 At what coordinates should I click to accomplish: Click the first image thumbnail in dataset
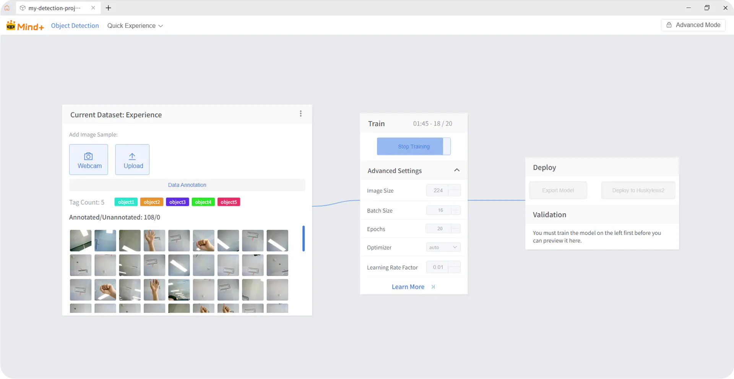point(81,240)
